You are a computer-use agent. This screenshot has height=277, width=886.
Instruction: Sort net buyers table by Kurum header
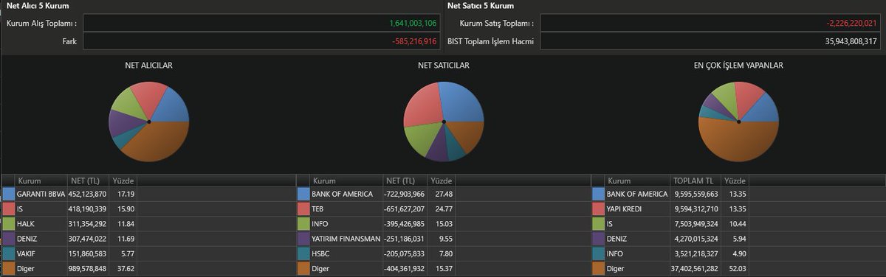click(x=41, y=180)
